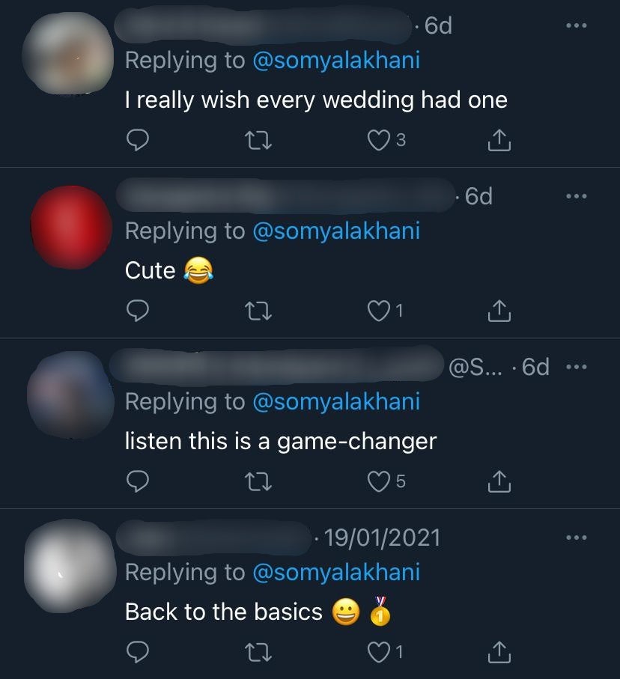Retweet the "game-changer" tweet
Image resolution: width=620 pixels, height=679 pixels.
pos(260,482)
